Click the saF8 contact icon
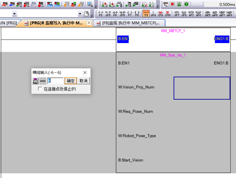236x178 pixels. coord(229,14)
